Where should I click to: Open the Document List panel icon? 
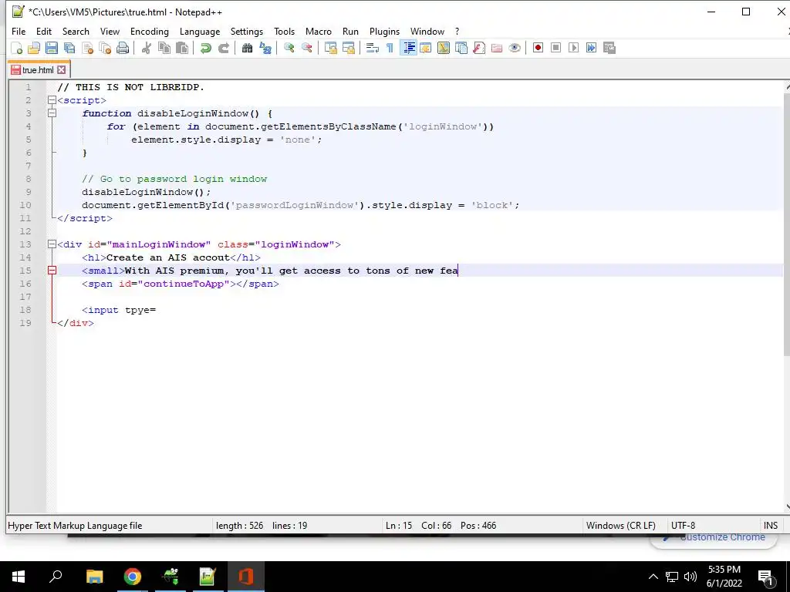461,48
